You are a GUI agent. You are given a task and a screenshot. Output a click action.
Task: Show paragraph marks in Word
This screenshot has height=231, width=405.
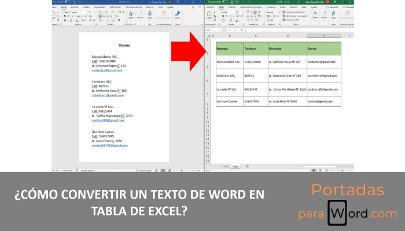click(119, 20)
